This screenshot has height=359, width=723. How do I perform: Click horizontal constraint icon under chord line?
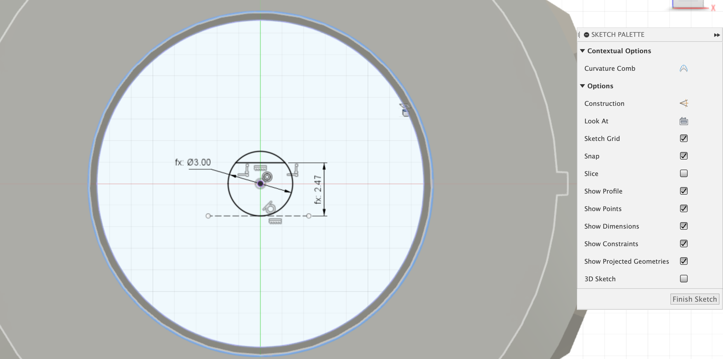(260, 168)
